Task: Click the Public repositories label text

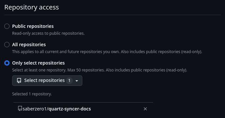Action: (33, 26)
